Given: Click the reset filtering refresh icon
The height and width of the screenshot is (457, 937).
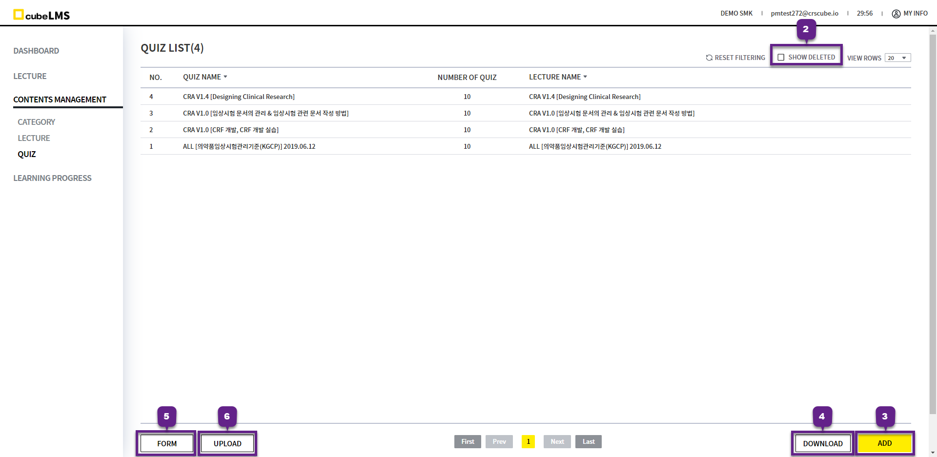Looking at the screenshot, I should pos(709,58).
